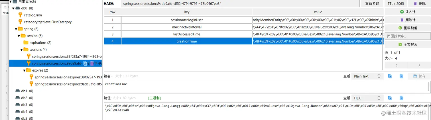Open the db1 database
Screen dimensions: 431x120
[x=27, y=91]
